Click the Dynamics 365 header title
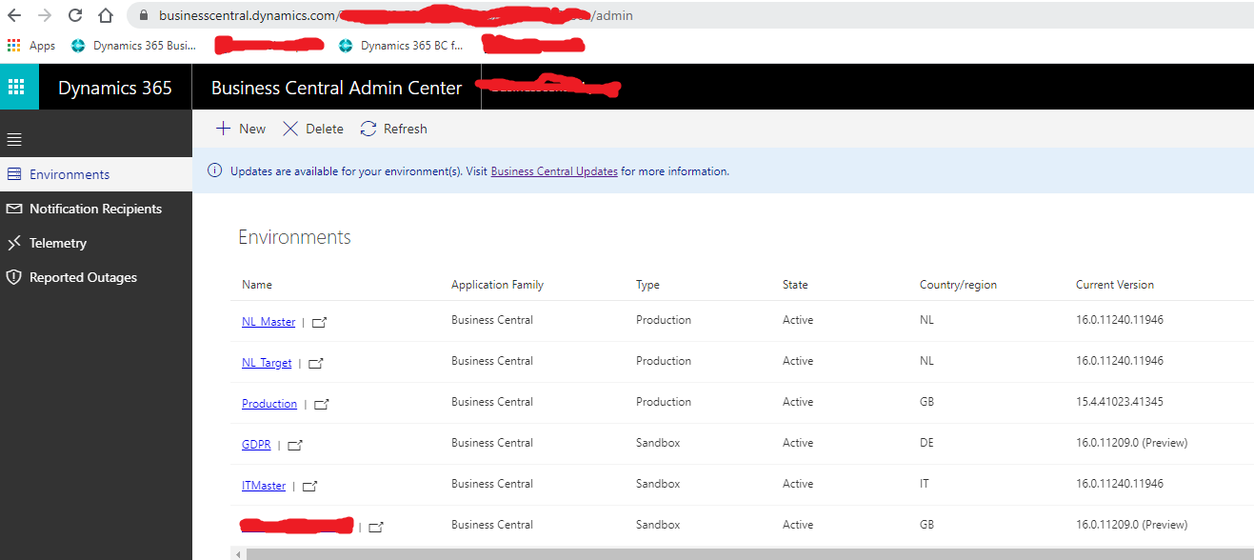The height and width of the screenshot is (560, 1254). pos(115,88)
